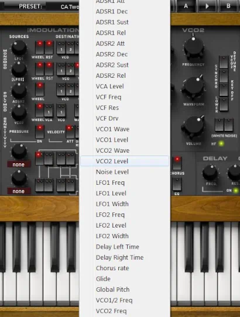Select LFO2 Level menu item
240x317 pixels.
click(125, 226)
